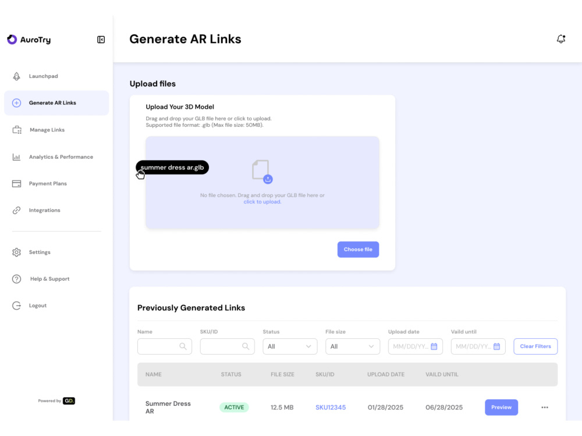Image resolution: width=582 pixels, height=436 pixels.
Task: Click the GD powered-by badge
Action: 69,401
